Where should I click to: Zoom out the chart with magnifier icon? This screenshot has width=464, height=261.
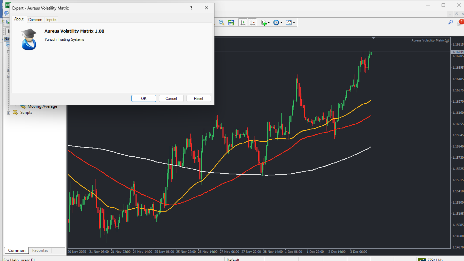(221, 22)
